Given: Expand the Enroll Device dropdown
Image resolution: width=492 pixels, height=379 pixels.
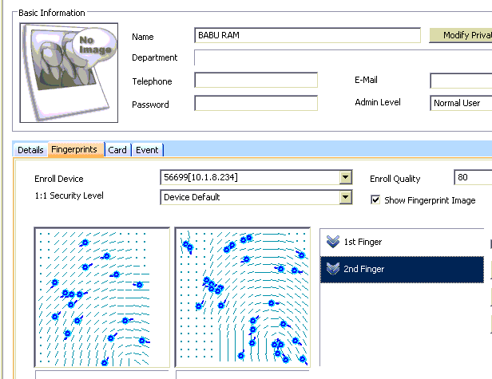Looking at the screenshot, I should click(x=345, y=177).
